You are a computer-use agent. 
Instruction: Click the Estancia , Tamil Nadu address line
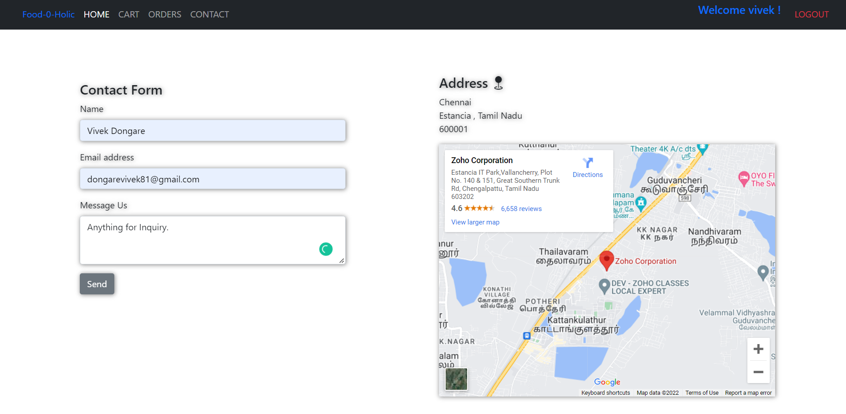click(481, 116)
